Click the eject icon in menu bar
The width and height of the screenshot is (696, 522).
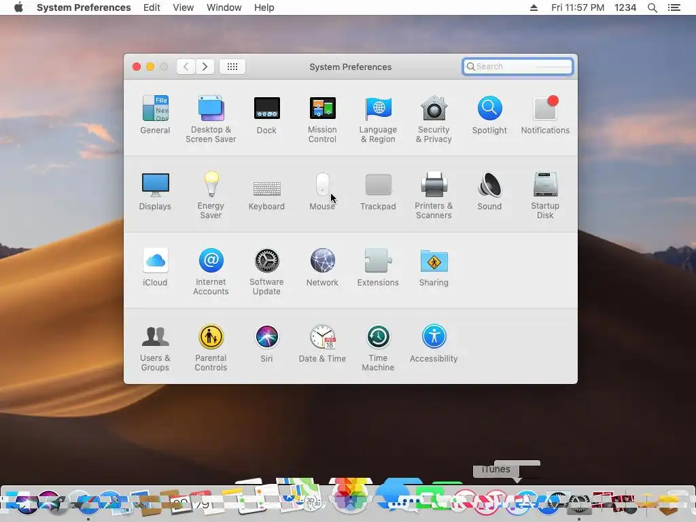coord(534,7)
